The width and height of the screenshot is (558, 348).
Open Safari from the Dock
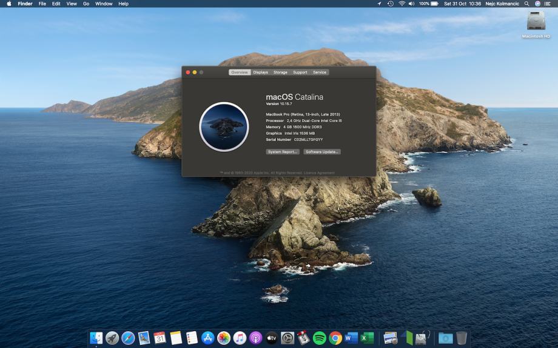[128, 338]
